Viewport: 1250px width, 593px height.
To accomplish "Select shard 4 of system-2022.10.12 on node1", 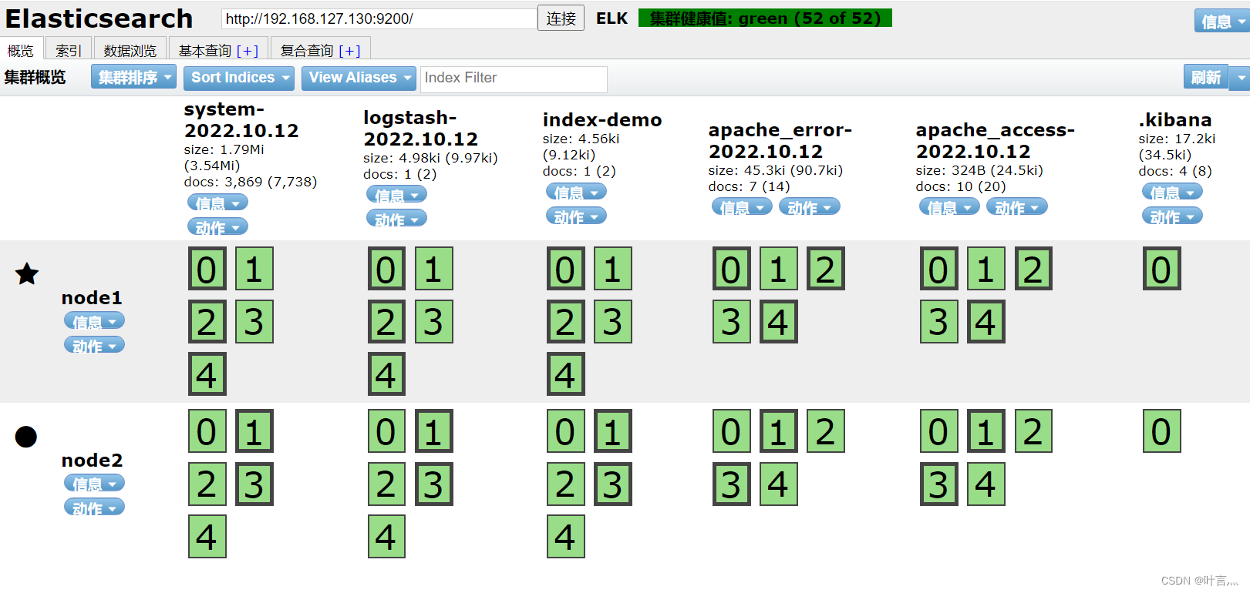I will click(x=207, y=374).
